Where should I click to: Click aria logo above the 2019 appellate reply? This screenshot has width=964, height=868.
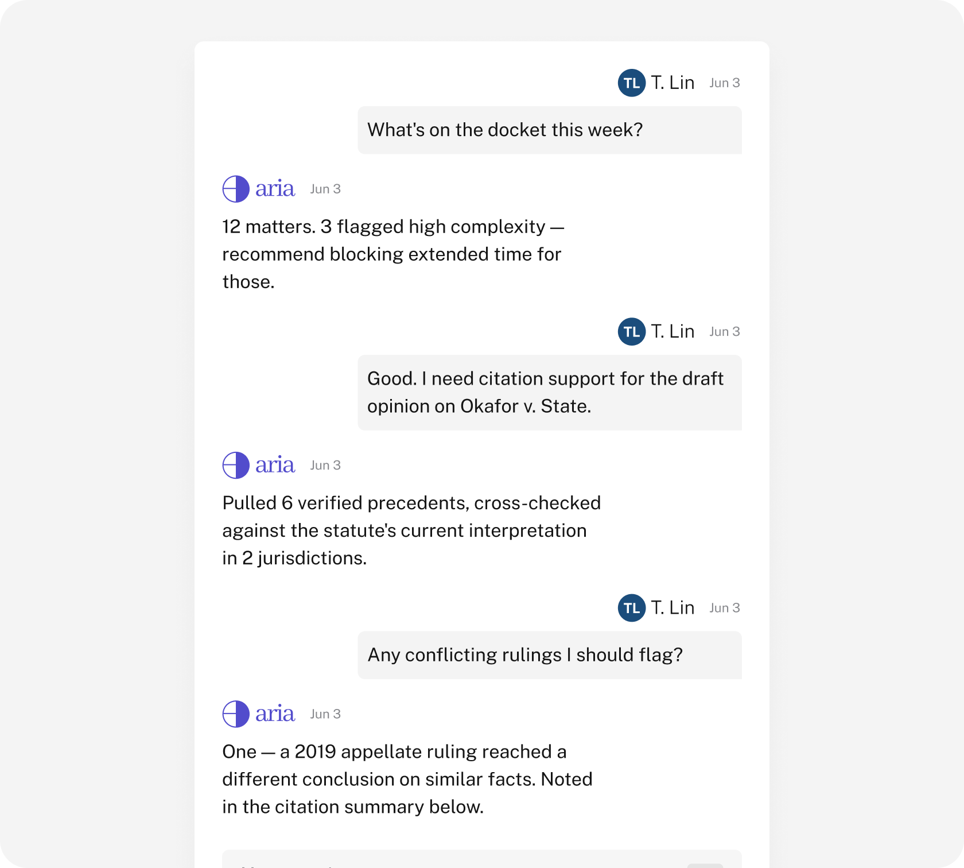(x=236, y=714)
